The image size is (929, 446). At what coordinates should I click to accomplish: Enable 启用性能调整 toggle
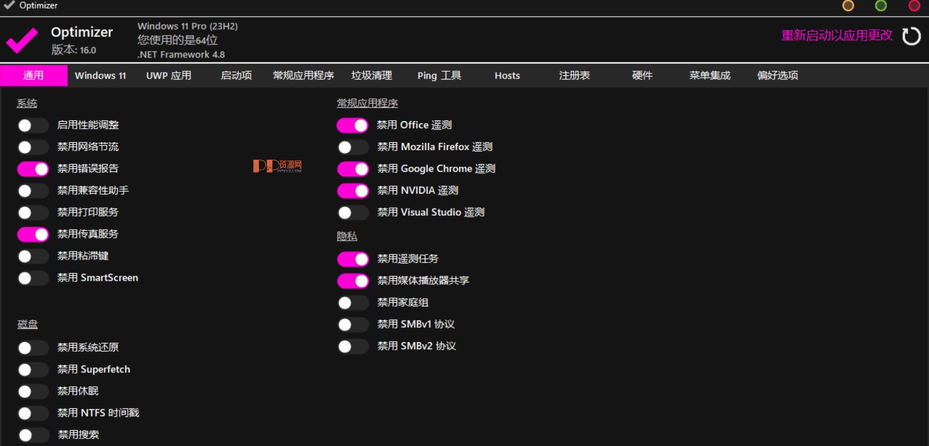(33, 125)
